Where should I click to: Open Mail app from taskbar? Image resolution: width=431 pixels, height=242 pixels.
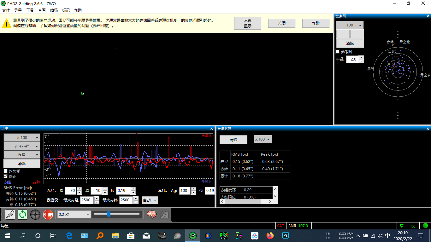[x=146, y=235]
